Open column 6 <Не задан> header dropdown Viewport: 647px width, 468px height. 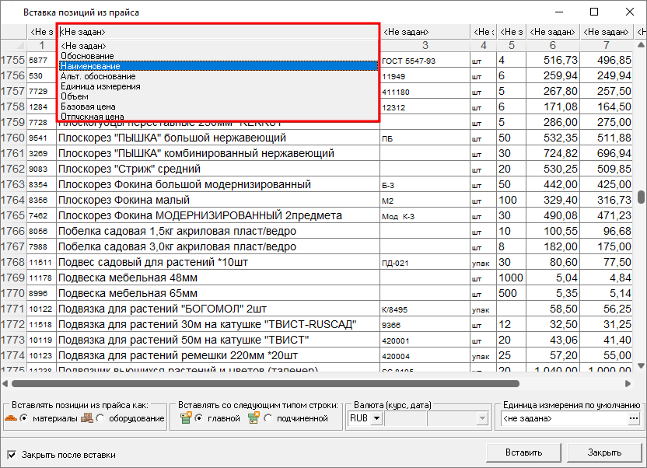[x=552, y=32]
